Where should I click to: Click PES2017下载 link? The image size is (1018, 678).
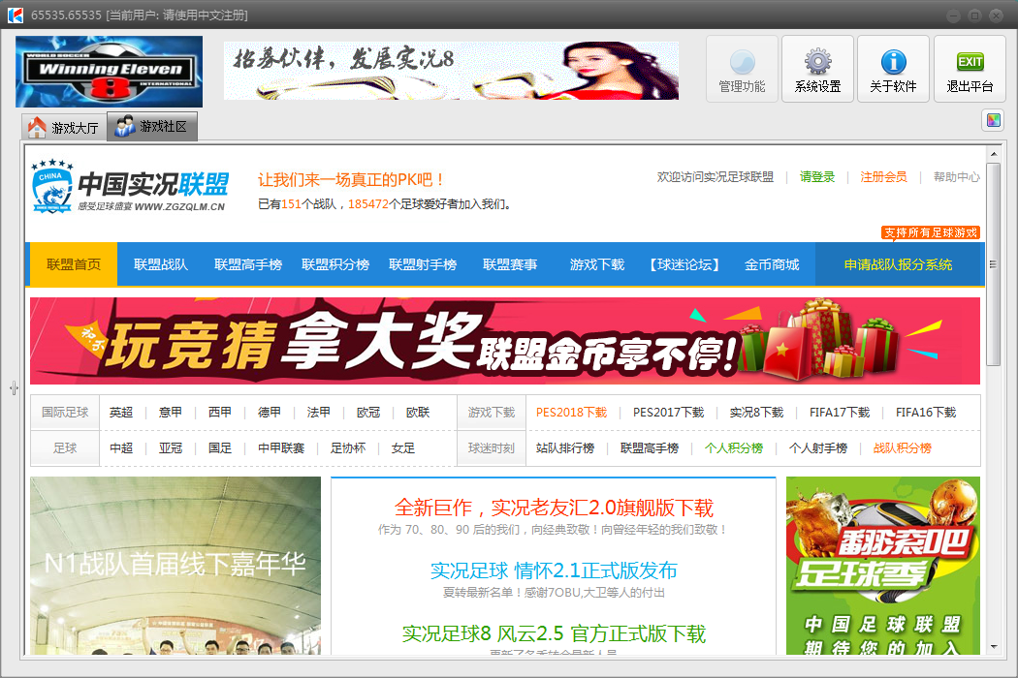point(669,413)
